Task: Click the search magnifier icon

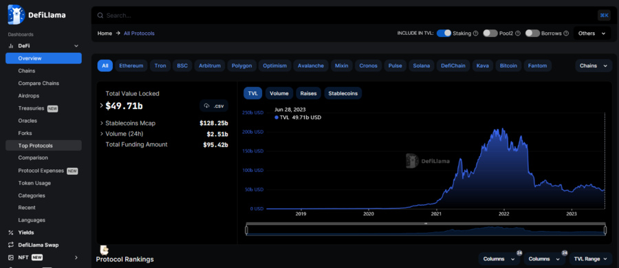Action: pos(100,15)
